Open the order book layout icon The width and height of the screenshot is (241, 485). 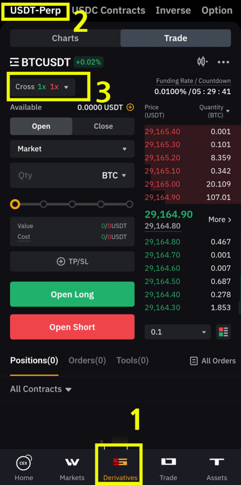224,332
